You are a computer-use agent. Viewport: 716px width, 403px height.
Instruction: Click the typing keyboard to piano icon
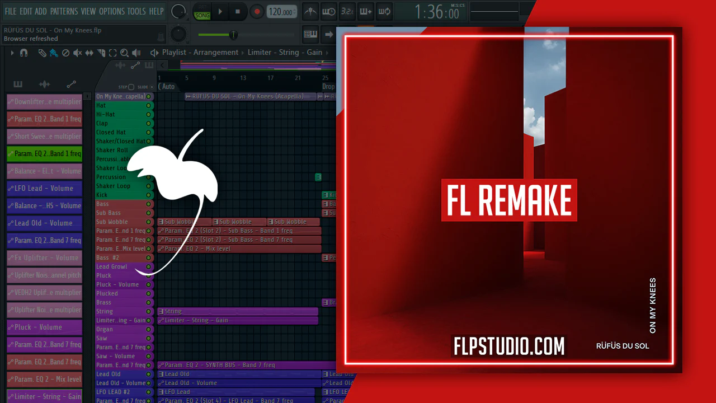[310, 34]
